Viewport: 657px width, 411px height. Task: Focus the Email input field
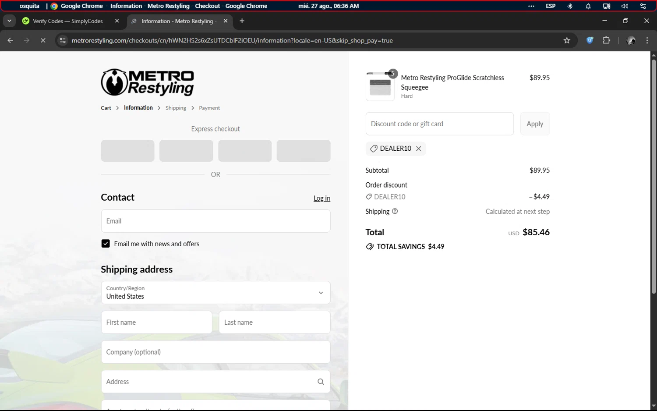coord(215,221)
